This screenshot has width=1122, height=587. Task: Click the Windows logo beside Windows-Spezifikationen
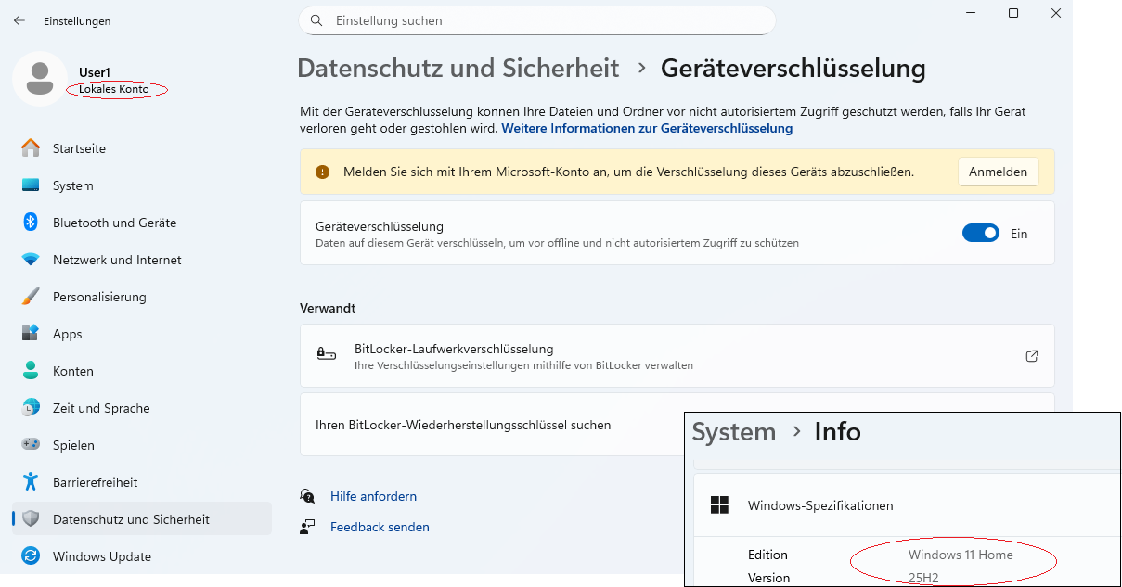point(719,505)
